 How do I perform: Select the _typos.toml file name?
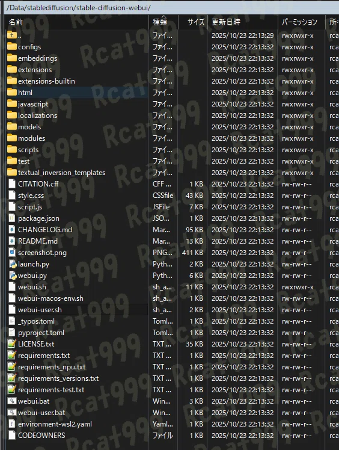pyautogui.click(x=36, y=321)
